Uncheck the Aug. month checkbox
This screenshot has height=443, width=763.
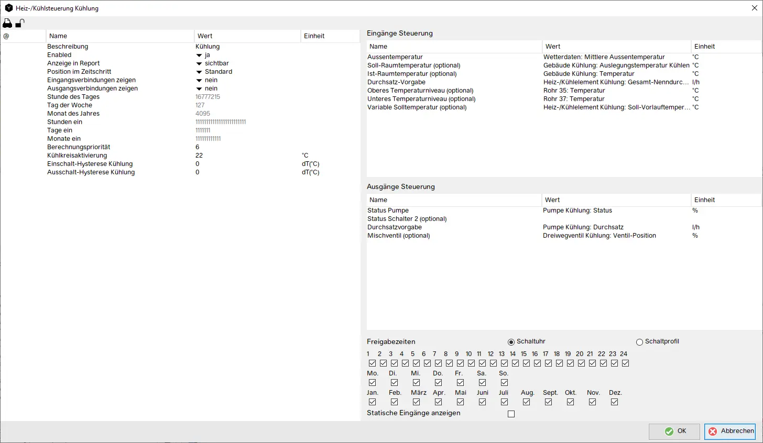[x=526, y=402]
